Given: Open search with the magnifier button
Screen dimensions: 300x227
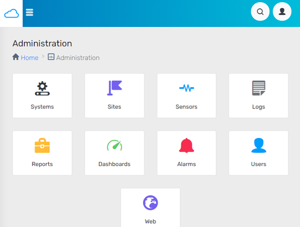Looking at the screenshot, I should pos(260,11).
